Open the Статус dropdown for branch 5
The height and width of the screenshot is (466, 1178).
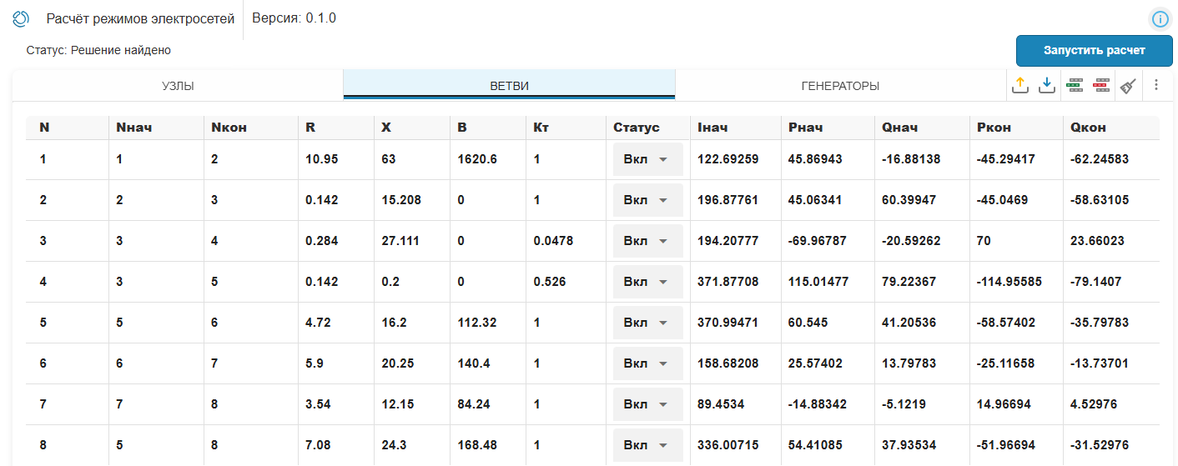click(647, 323)
